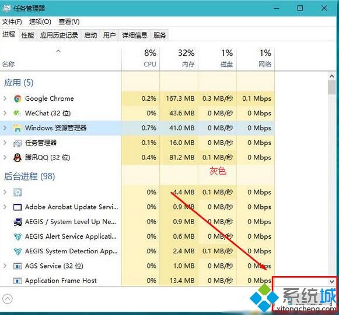339x315 pixels.
Task: Click the Task Manager title bar icon
Action: click(x=7, y=8)
